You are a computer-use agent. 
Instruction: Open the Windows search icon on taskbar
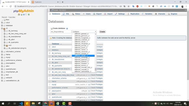pos(9,103)
